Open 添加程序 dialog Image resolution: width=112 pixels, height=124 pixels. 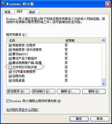(18, 91)
